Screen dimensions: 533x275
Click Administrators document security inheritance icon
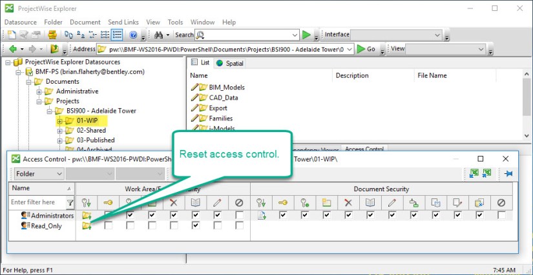(x=261, y=215)
